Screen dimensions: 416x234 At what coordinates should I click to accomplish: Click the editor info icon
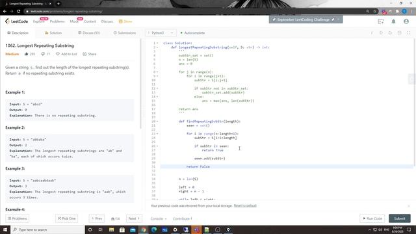(372, 33)
